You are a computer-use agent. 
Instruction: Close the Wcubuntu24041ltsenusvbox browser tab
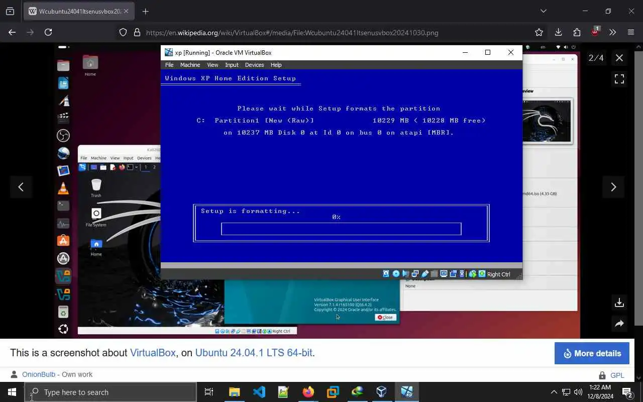point(126,11)
